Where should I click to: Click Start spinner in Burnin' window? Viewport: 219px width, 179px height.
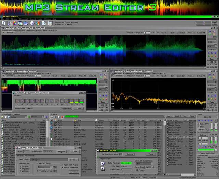216,39
